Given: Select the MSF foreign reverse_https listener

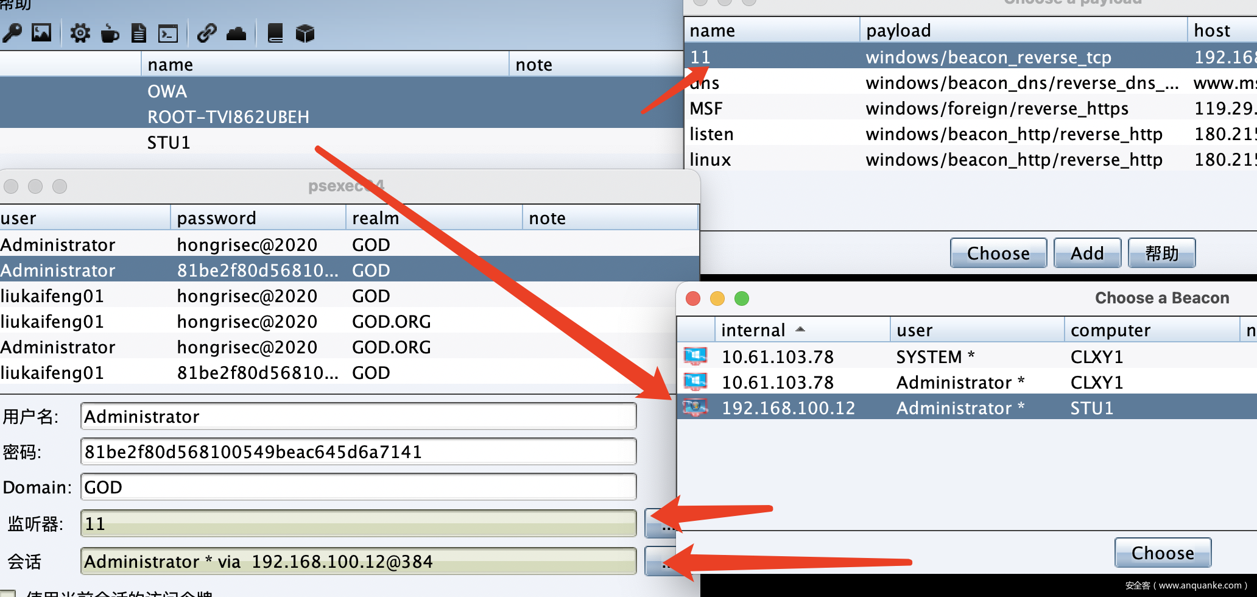Looking at the screenshot, I should [x=971, y=108].
